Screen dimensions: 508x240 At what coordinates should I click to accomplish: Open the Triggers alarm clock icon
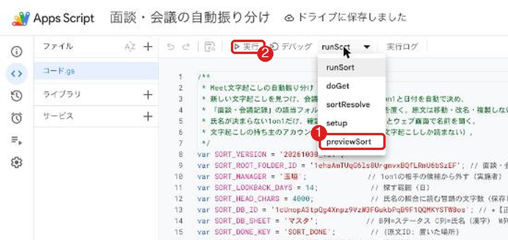click(17, 118)
